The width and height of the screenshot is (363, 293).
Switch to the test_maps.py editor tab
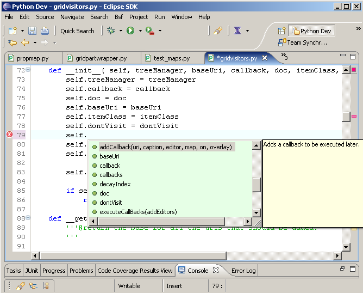click(x=171, y=58)
